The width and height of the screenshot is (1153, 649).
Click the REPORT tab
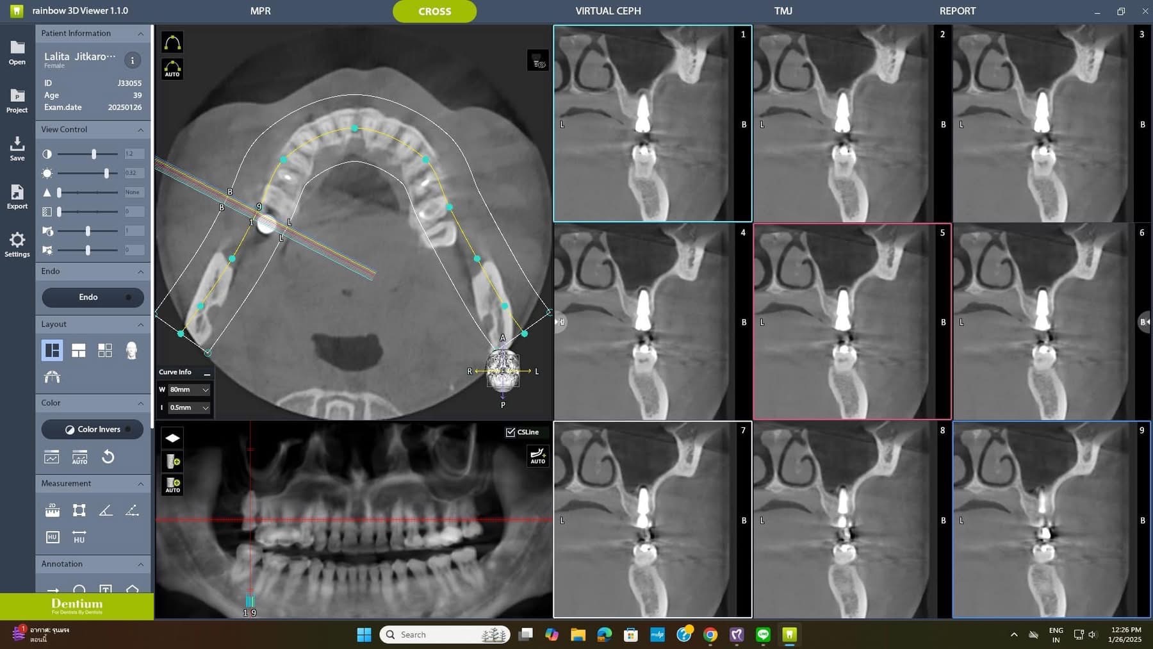coord(957,11)
